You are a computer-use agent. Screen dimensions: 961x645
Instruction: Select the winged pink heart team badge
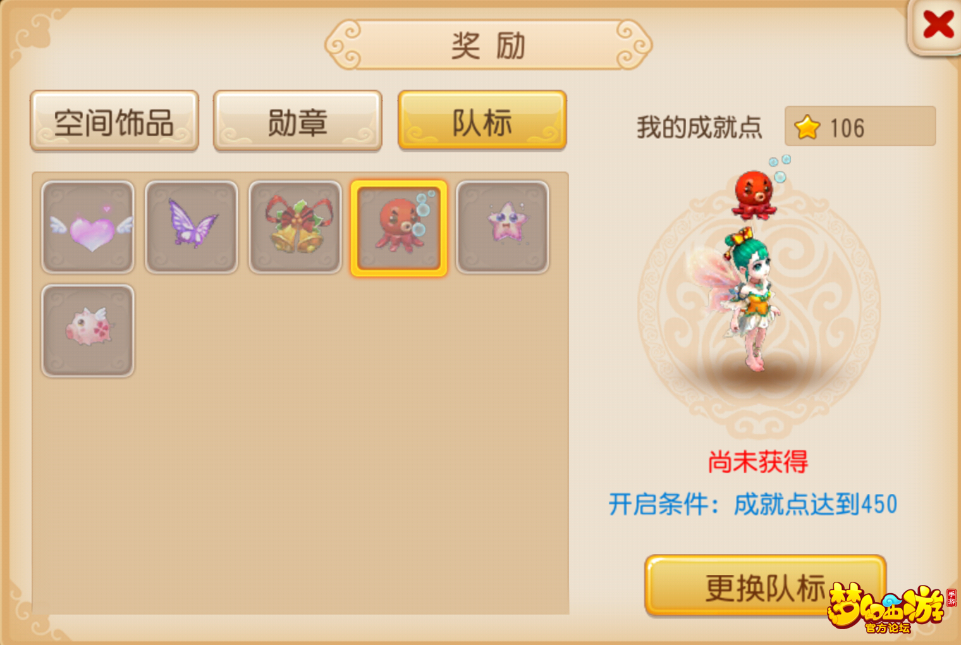88,227
